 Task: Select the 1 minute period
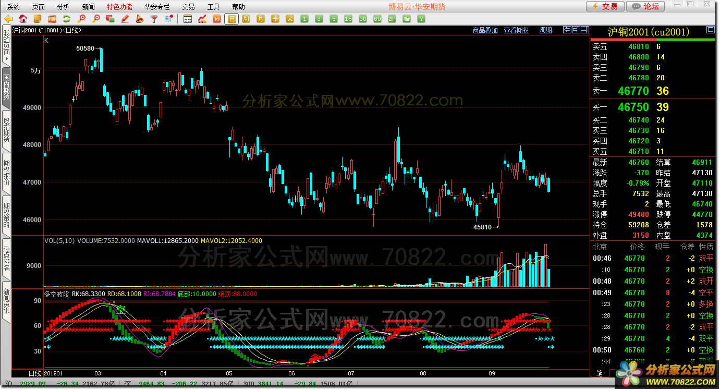(x=304, y=19)
